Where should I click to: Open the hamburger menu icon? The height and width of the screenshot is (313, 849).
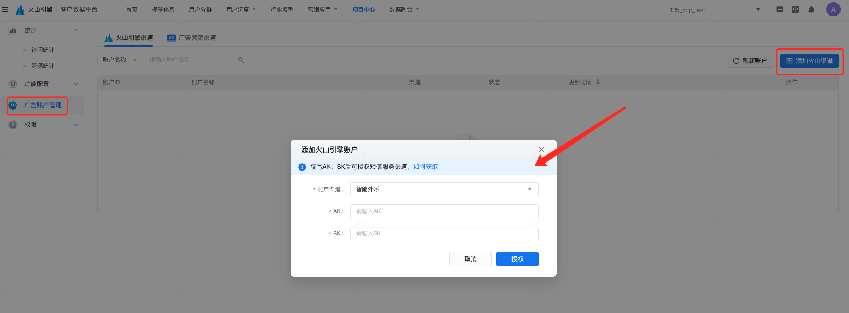tap(5, 9)
